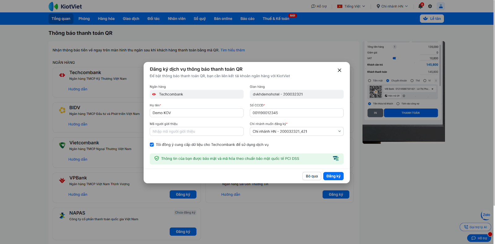Click the green shield icon in the security notice
Screen dimensions: 495x244
[x=157, y=159]
